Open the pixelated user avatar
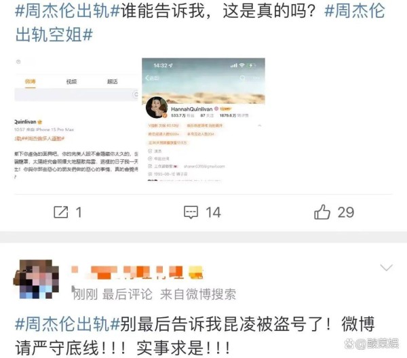407x358 pixels. tap(36, 279)
